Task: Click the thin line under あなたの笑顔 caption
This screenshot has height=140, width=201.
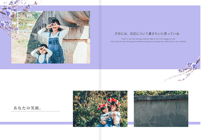Action: 35,111
